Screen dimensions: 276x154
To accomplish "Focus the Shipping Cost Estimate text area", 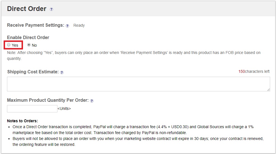I will tap(138, 84).
